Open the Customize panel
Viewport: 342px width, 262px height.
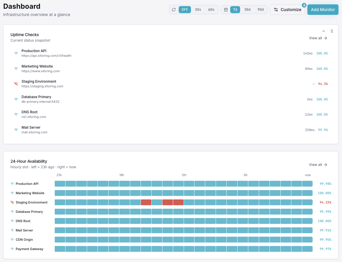click(287, 9)
